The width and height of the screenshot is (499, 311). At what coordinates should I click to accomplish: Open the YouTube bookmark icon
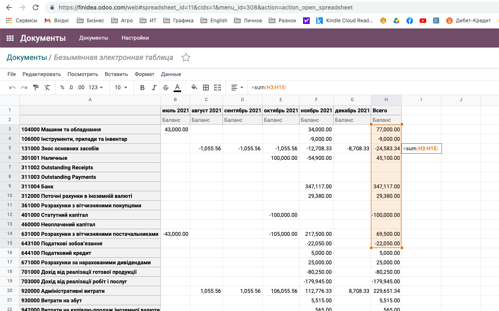tap(423, 20)
